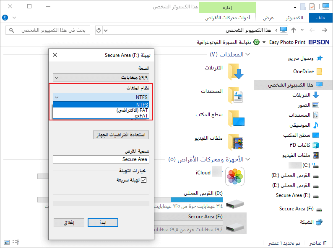Image resolution: width=333 pixels, height=248 pixels.
Task: Choose FAT (الافتراضي) from file system list
Action: coord(101,110)
